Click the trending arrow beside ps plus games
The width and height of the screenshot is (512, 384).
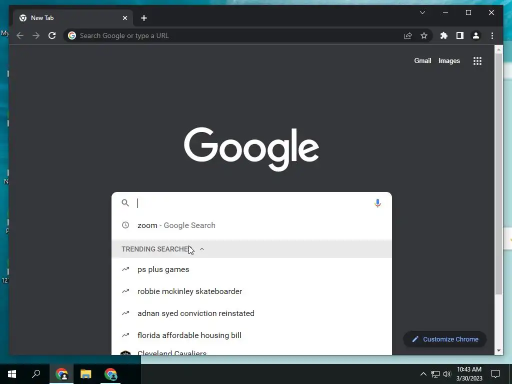[x=125, y=269]
